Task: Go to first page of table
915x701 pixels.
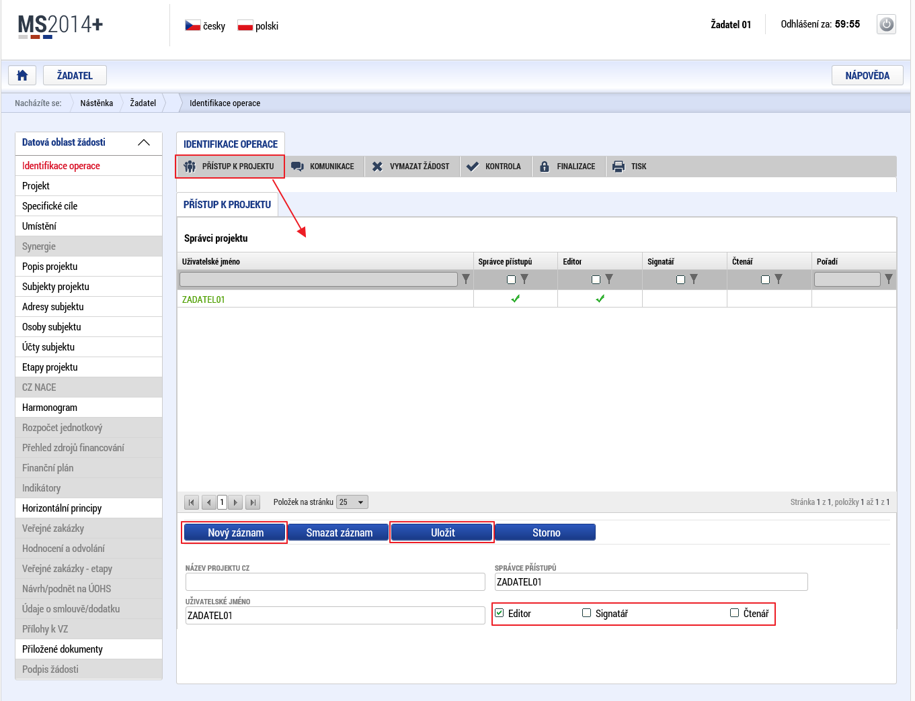Action: click(192, 502)
